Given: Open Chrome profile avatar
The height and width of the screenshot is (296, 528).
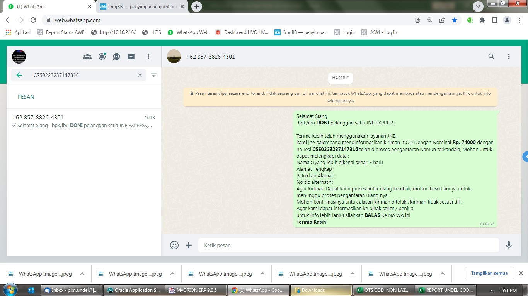Looking at the screenshot, I should tap(507, 20).
